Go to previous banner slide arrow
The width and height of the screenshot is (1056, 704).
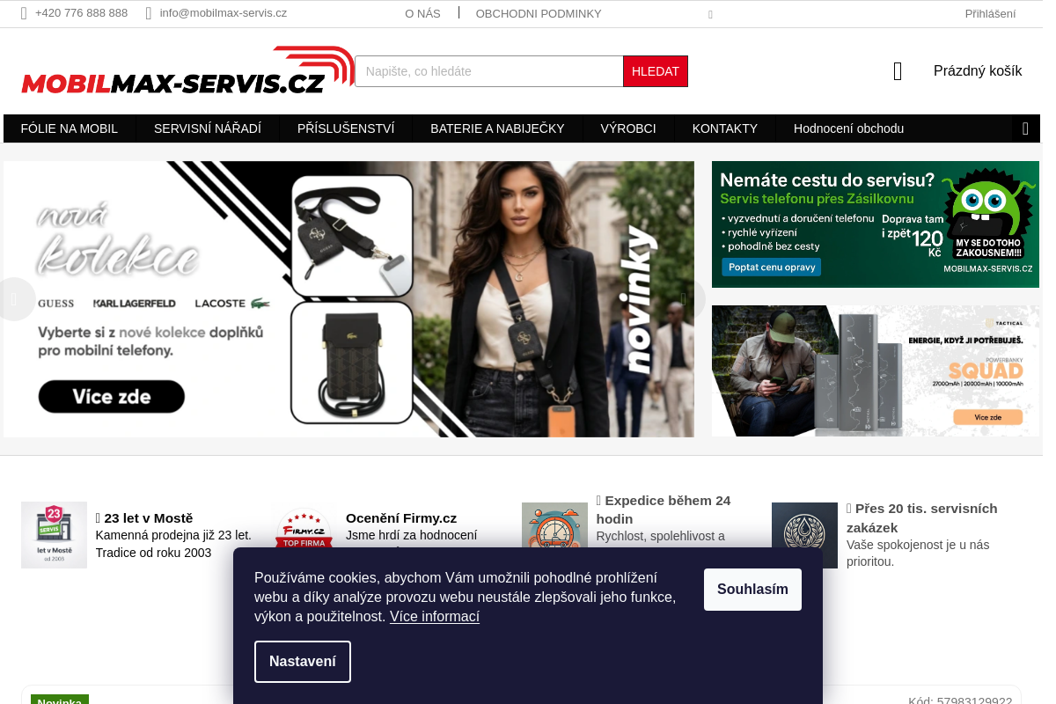(14, 299)
